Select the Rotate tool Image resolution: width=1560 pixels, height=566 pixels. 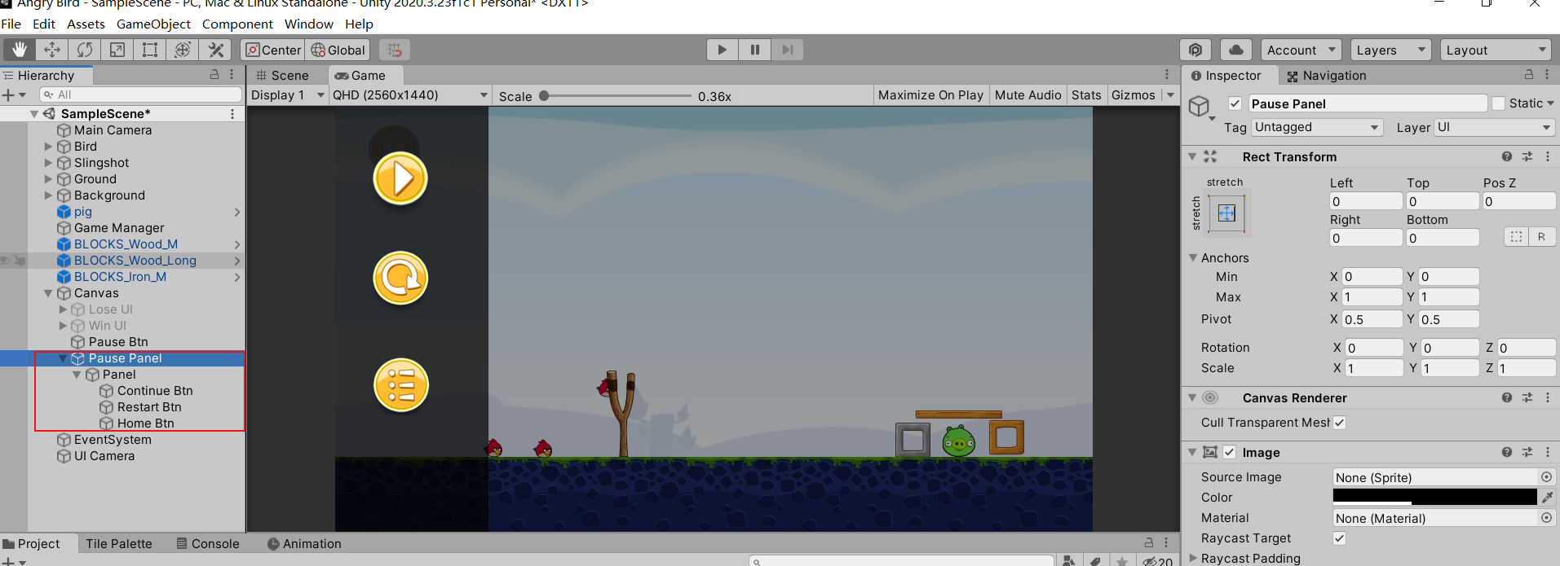tap(84, 50)
